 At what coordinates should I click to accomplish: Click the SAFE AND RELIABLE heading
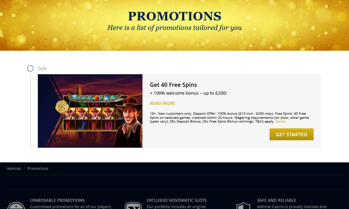click(276, 200)
